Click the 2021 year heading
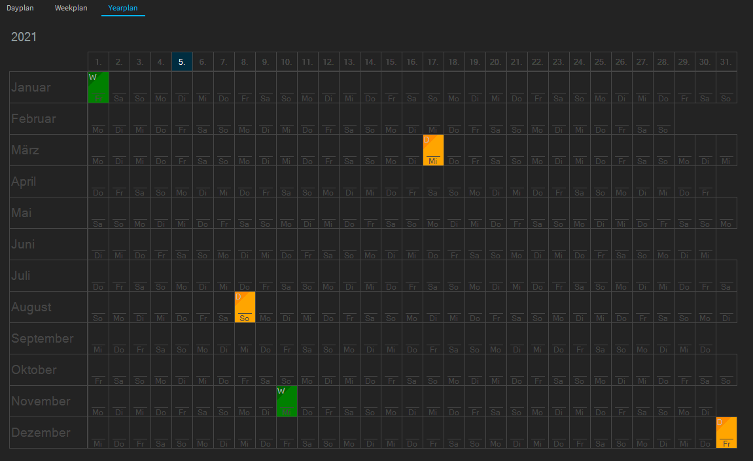Screen dimensions: 753x461 (24, 37)
